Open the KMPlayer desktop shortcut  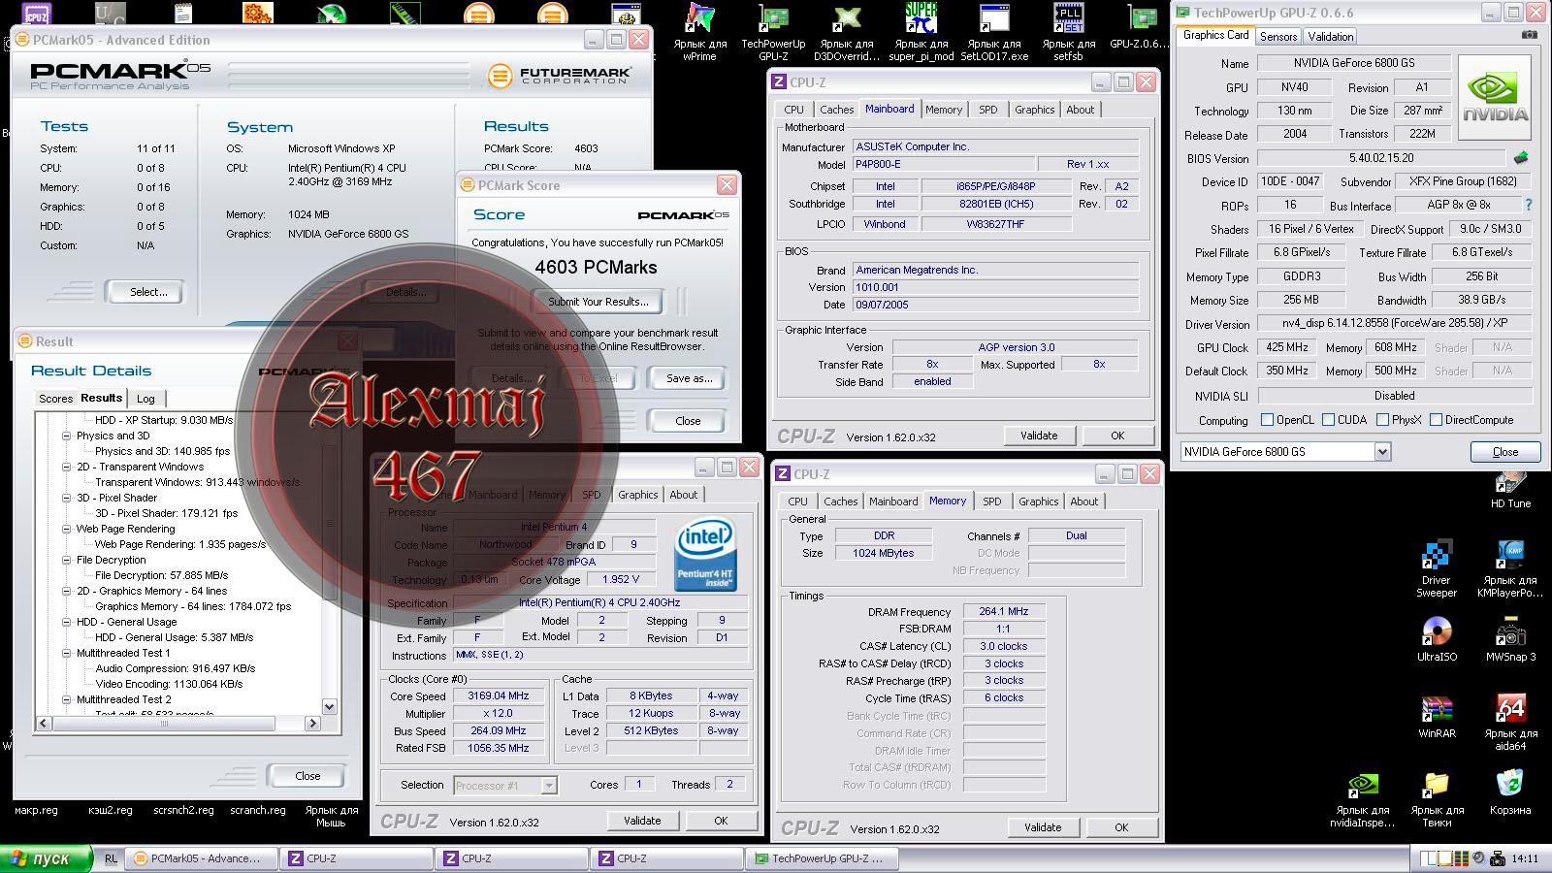point(1510,569)
